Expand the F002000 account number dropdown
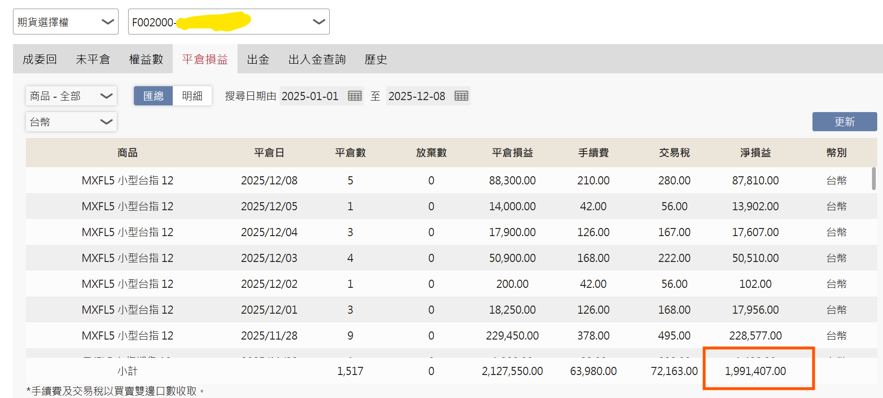Image resolution: width=883 pixels, height=398 pixels. coord(229,22)
